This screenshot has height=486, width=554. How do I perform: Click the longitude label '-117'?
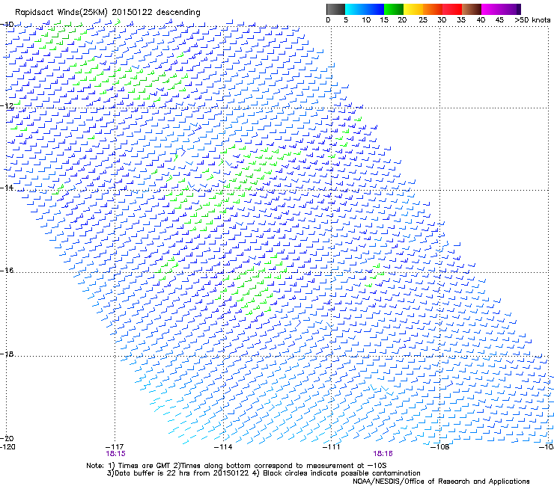pos(115,447)
